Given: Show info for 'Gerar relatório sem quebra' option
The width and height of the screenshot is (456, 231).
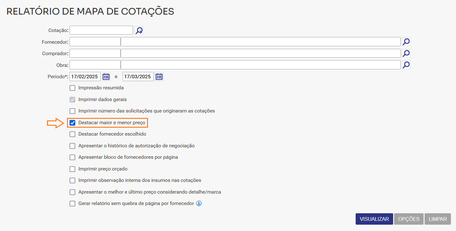Looking at the screenshot, I should pyautogui.click(x=199, y=203).
